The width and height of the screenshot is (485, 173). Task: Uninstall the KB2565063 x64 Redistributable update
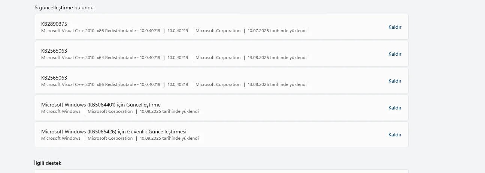(x=395, y=54)
